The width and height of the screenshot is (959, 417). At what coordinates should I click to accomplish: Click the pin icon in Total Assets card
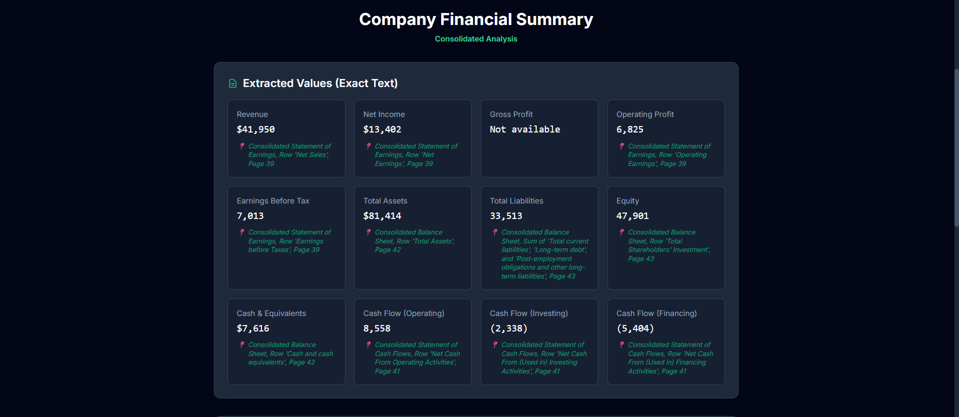[x=369, y=232]
